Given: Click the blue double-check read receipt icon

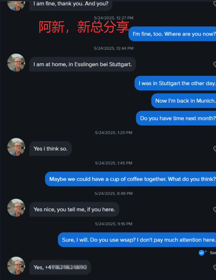Looking at the screenshot, I should click(x=202, y=252).
